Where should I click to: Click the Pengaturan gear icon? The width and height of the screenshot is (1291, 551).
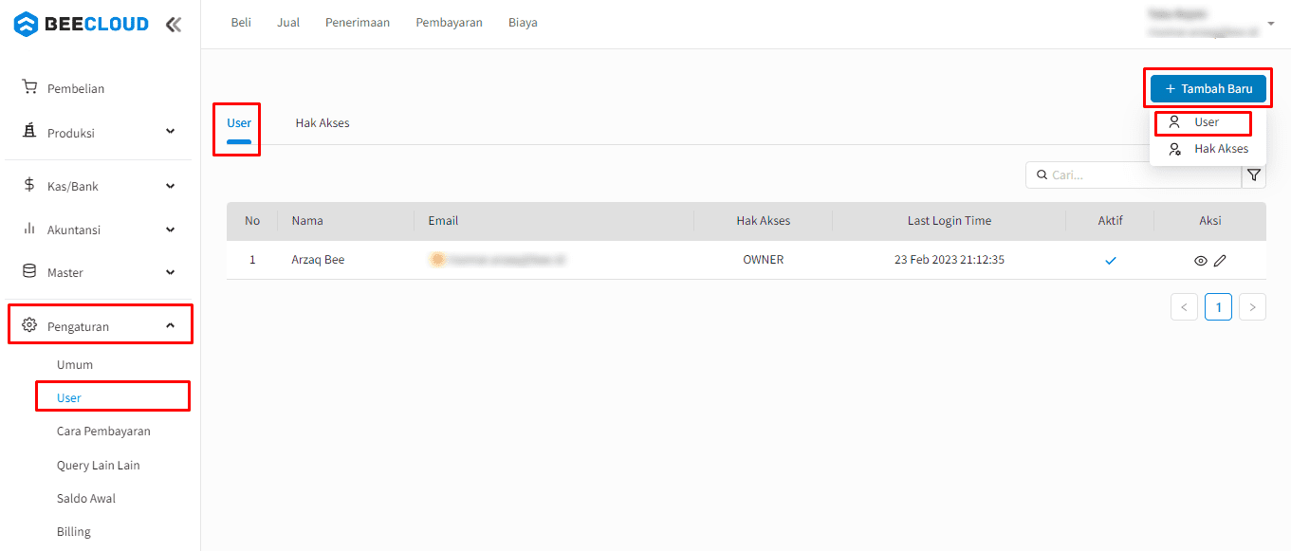click(29, 325)
